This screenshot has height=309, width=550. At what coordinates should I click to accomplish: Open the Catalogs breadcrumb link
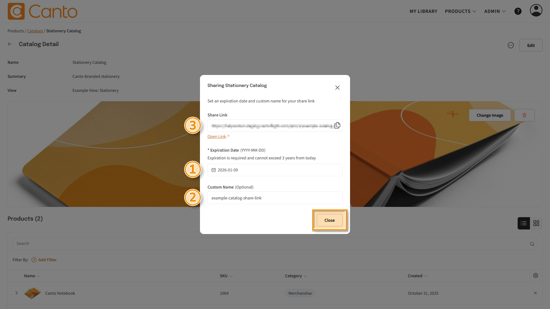click(x=35, y=31)
